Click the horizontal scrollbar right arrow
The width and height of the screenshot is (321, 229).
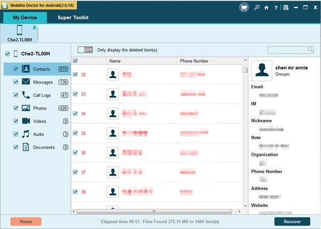(240, 211)
